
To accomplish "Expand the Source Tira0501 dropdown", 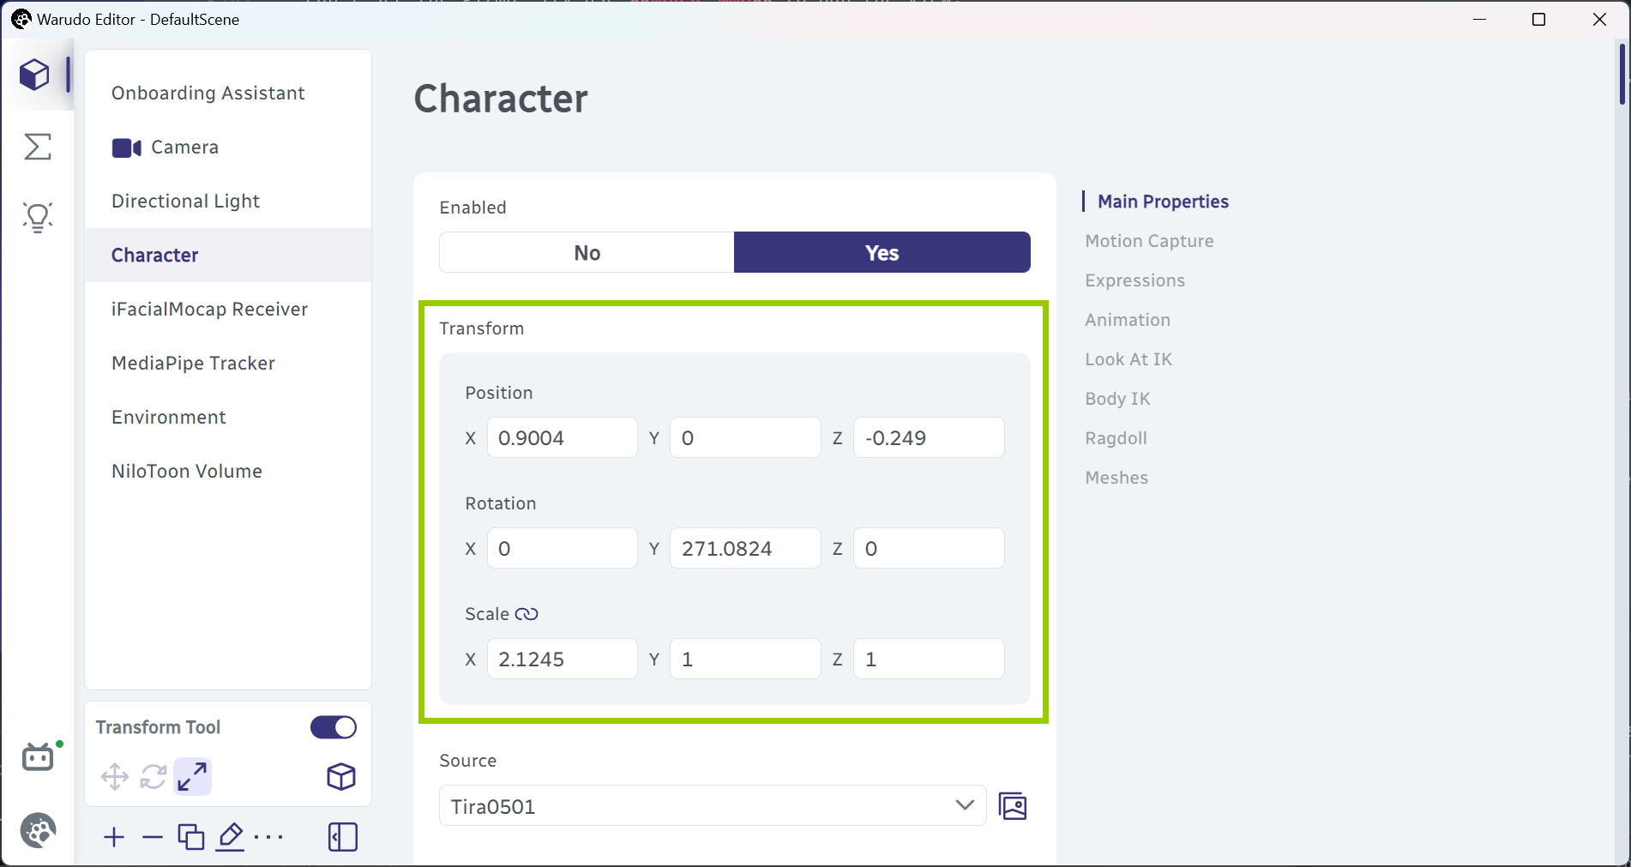I will [x=713, y=806].
